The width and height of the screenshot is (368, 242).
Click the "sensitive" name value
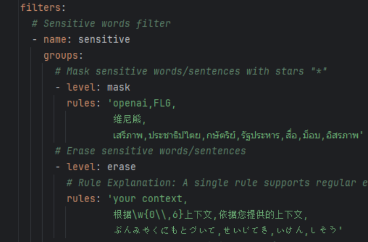coord(104,39)
